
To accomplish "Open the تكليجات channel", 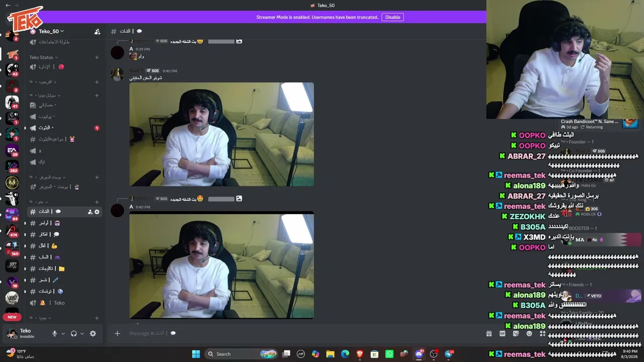I will (65, 268).
